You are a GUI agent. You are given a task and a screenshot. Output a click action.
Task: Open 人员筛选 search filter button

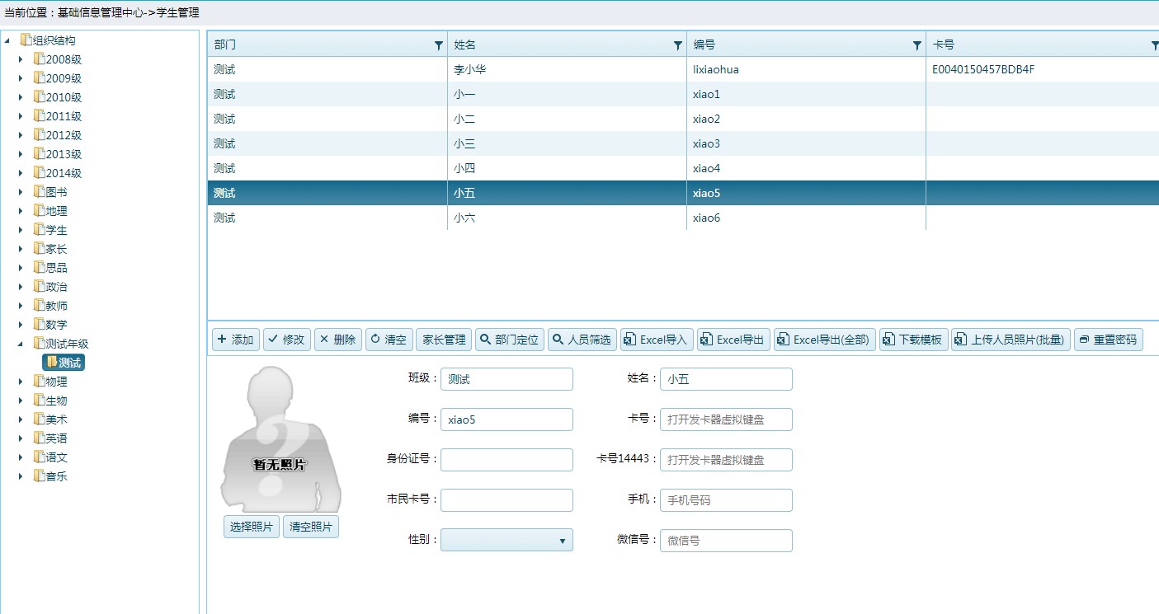(x=582, y=340)
